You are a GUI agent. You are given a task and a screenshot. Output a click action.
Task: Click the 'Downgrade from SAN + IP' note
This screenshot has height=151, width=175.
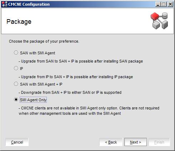70,92
